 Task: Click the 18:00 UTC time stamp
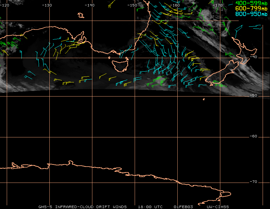pos(150,207)
